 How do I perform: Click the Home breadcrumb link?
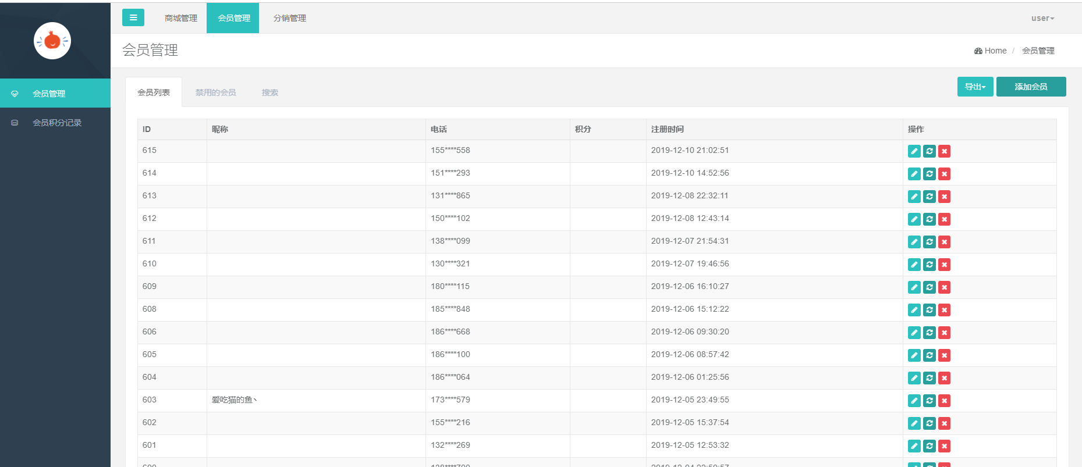991,51
